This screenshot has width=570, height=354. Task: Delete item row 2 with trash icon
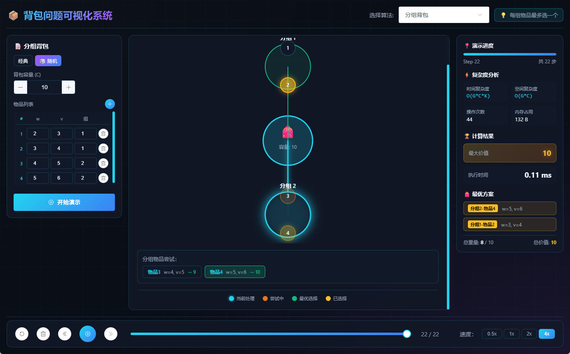pyautogui.click(x=103, y=148)
